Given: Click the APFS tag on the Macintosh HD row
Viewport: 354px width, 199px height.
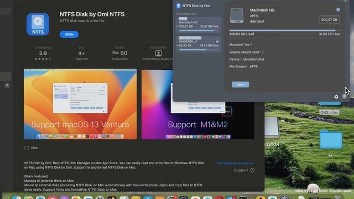Looking at the screenshot, I should pyautogui.click(x=183, y=19).
